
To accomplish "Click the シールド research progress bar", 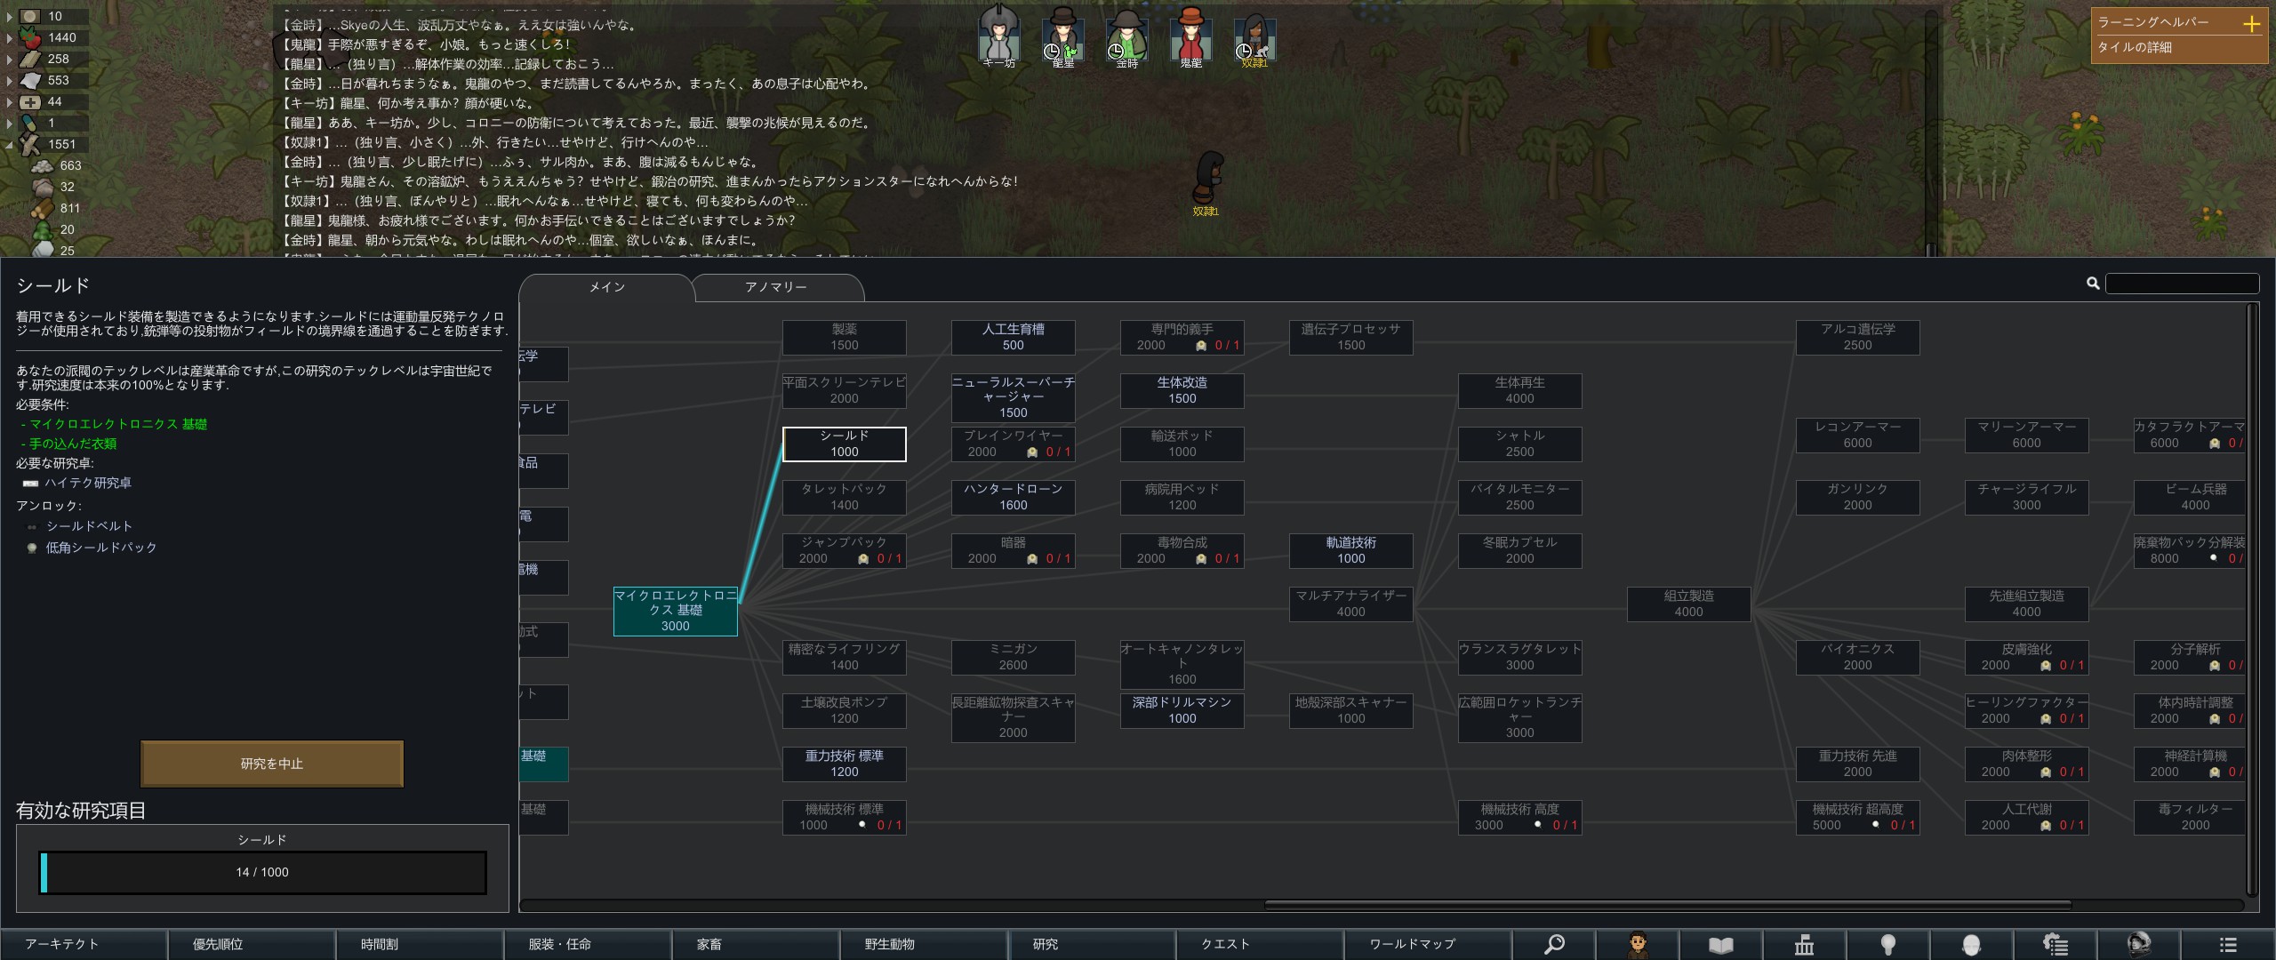I will 263,872.
